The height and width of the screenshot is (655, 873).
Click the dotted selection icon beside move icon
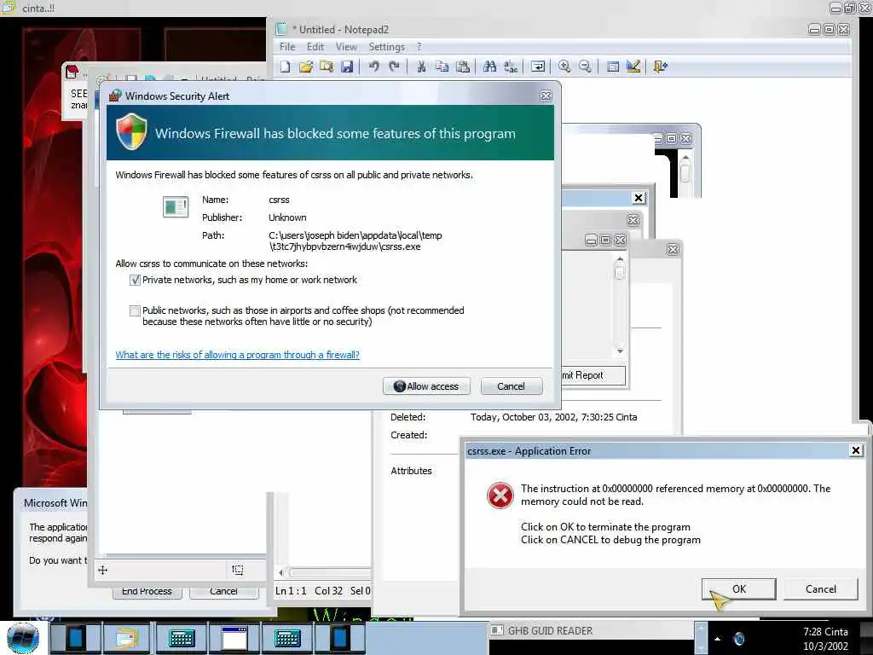238,569
